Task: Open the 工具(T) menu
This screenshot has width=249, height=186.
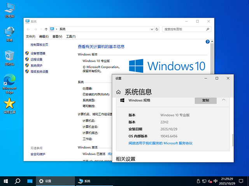Action: point(71,36)
